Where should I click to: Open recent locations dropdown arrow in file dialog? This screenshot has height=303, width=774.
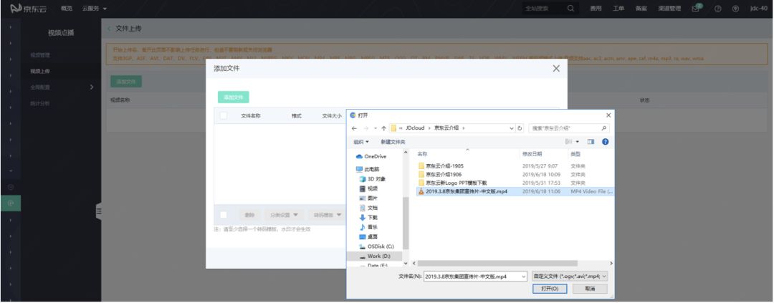(375, 128)
